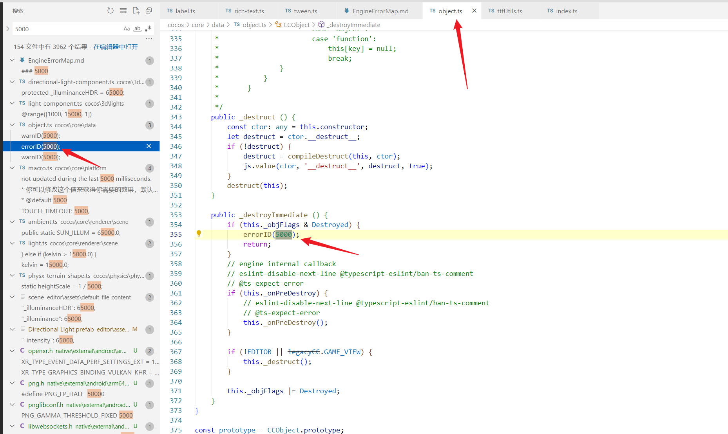
Task: Dismiss the errorID(5000) search match
Action: 149,146
